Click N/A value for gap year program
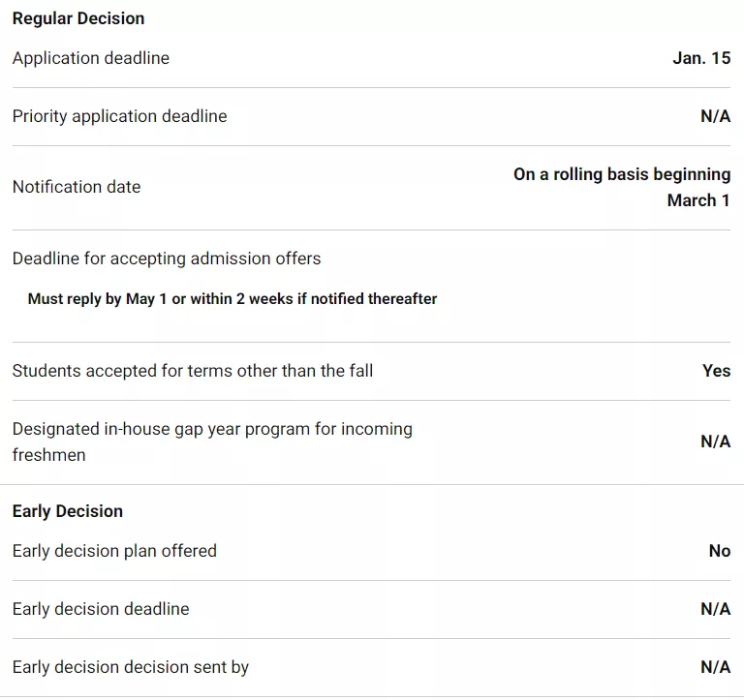The image size is (744, 700). (715, 441)
